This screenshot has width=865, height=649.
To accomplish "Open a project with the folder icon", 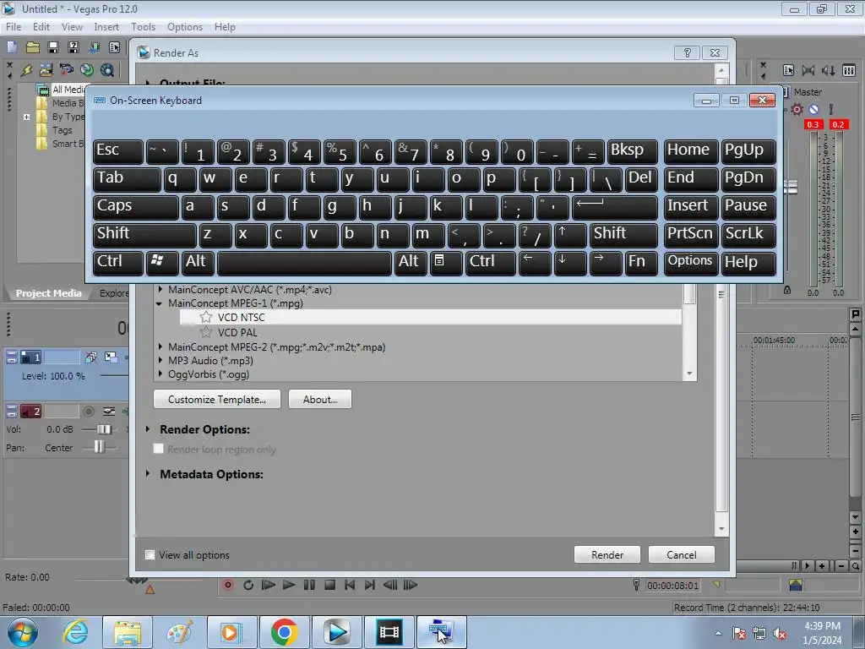I will point(33,47).
